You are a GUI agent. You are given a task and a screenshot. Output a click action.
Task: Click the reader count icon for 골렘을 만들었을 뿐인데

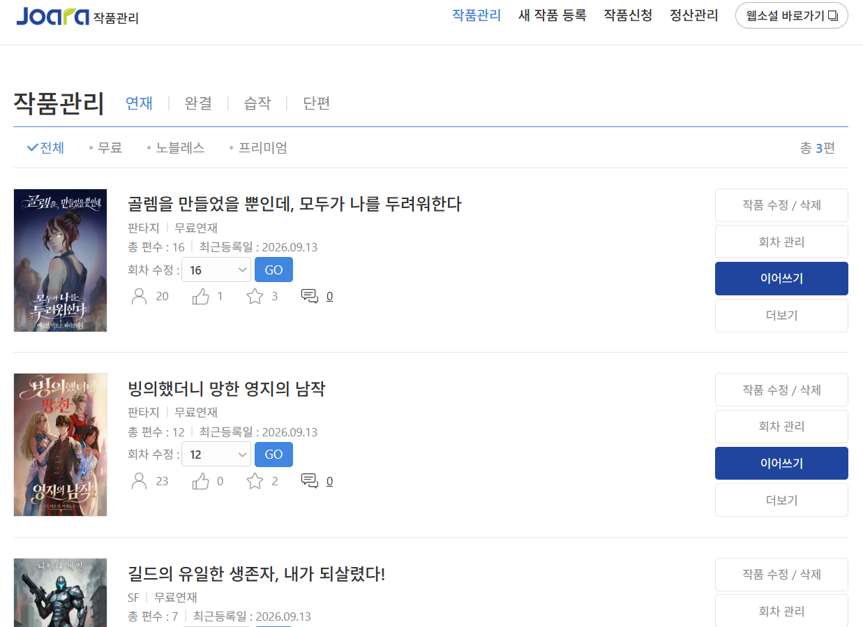(x=140, y=297)
